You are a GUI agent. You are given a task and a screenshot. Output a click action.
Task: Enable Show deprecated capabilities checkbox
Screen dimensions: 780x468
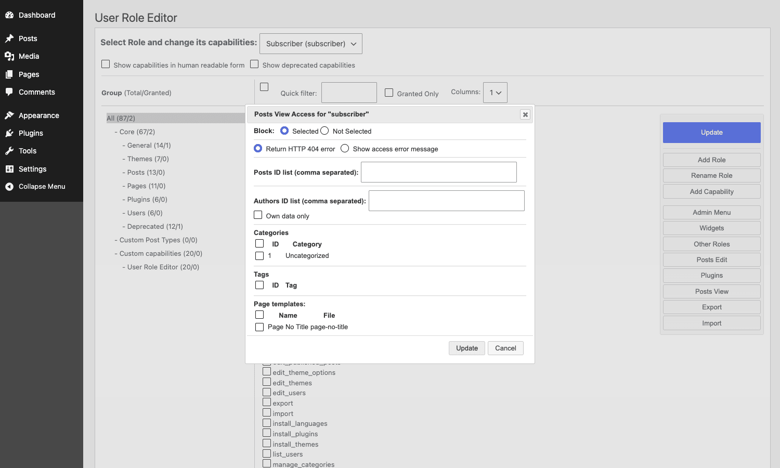(254, 64)
